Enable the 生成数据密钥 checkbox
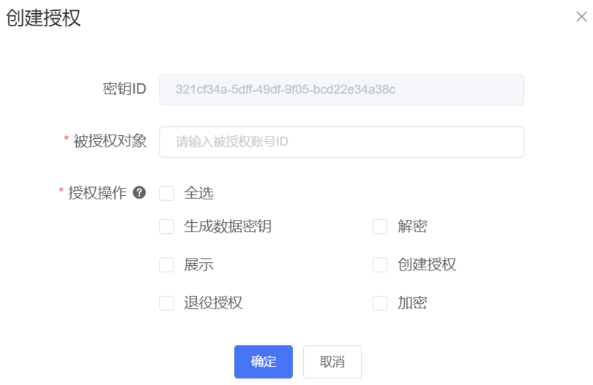 point(166,226)
